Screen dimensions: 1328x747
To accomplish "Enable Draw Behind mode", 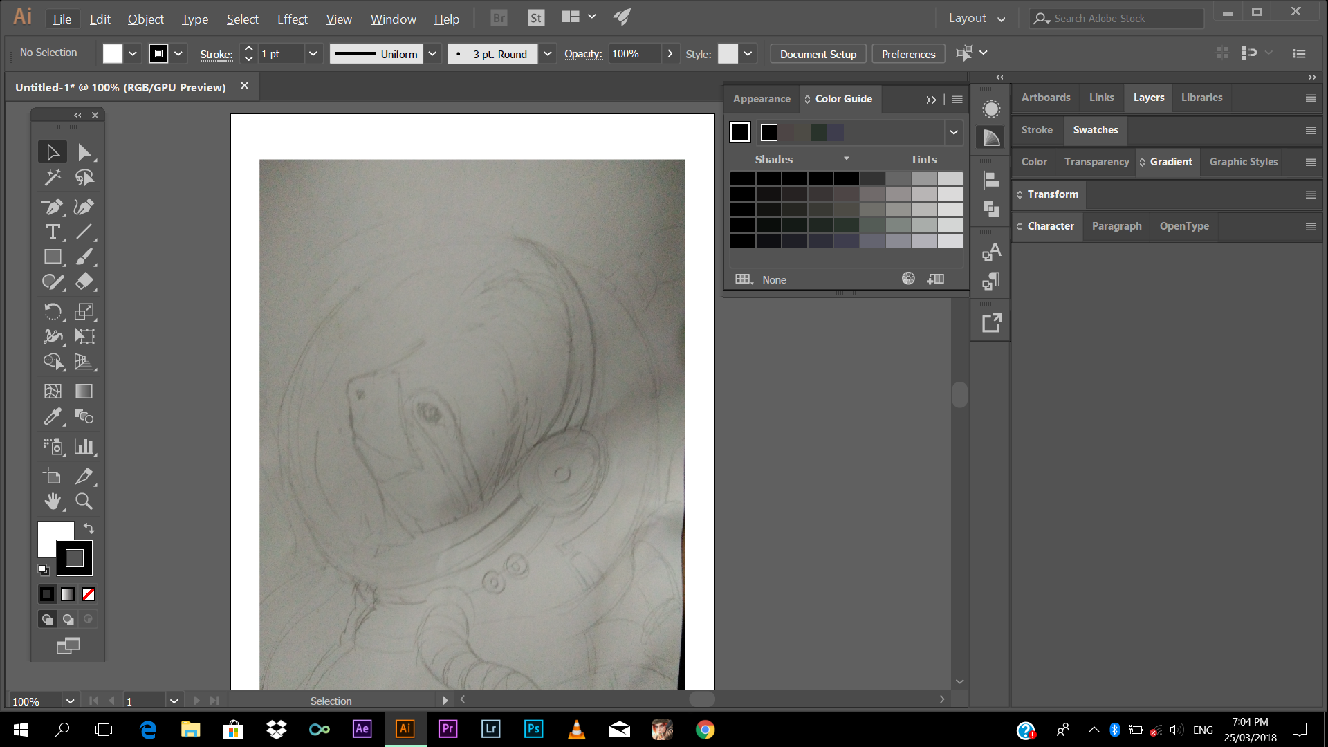I will [x=68, y=619].
